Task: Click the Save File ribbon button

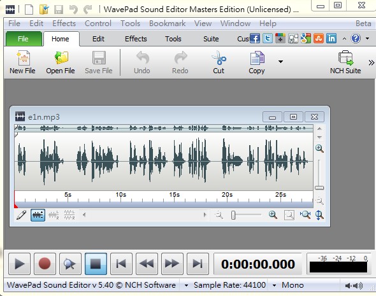Action: pos(99,62)
